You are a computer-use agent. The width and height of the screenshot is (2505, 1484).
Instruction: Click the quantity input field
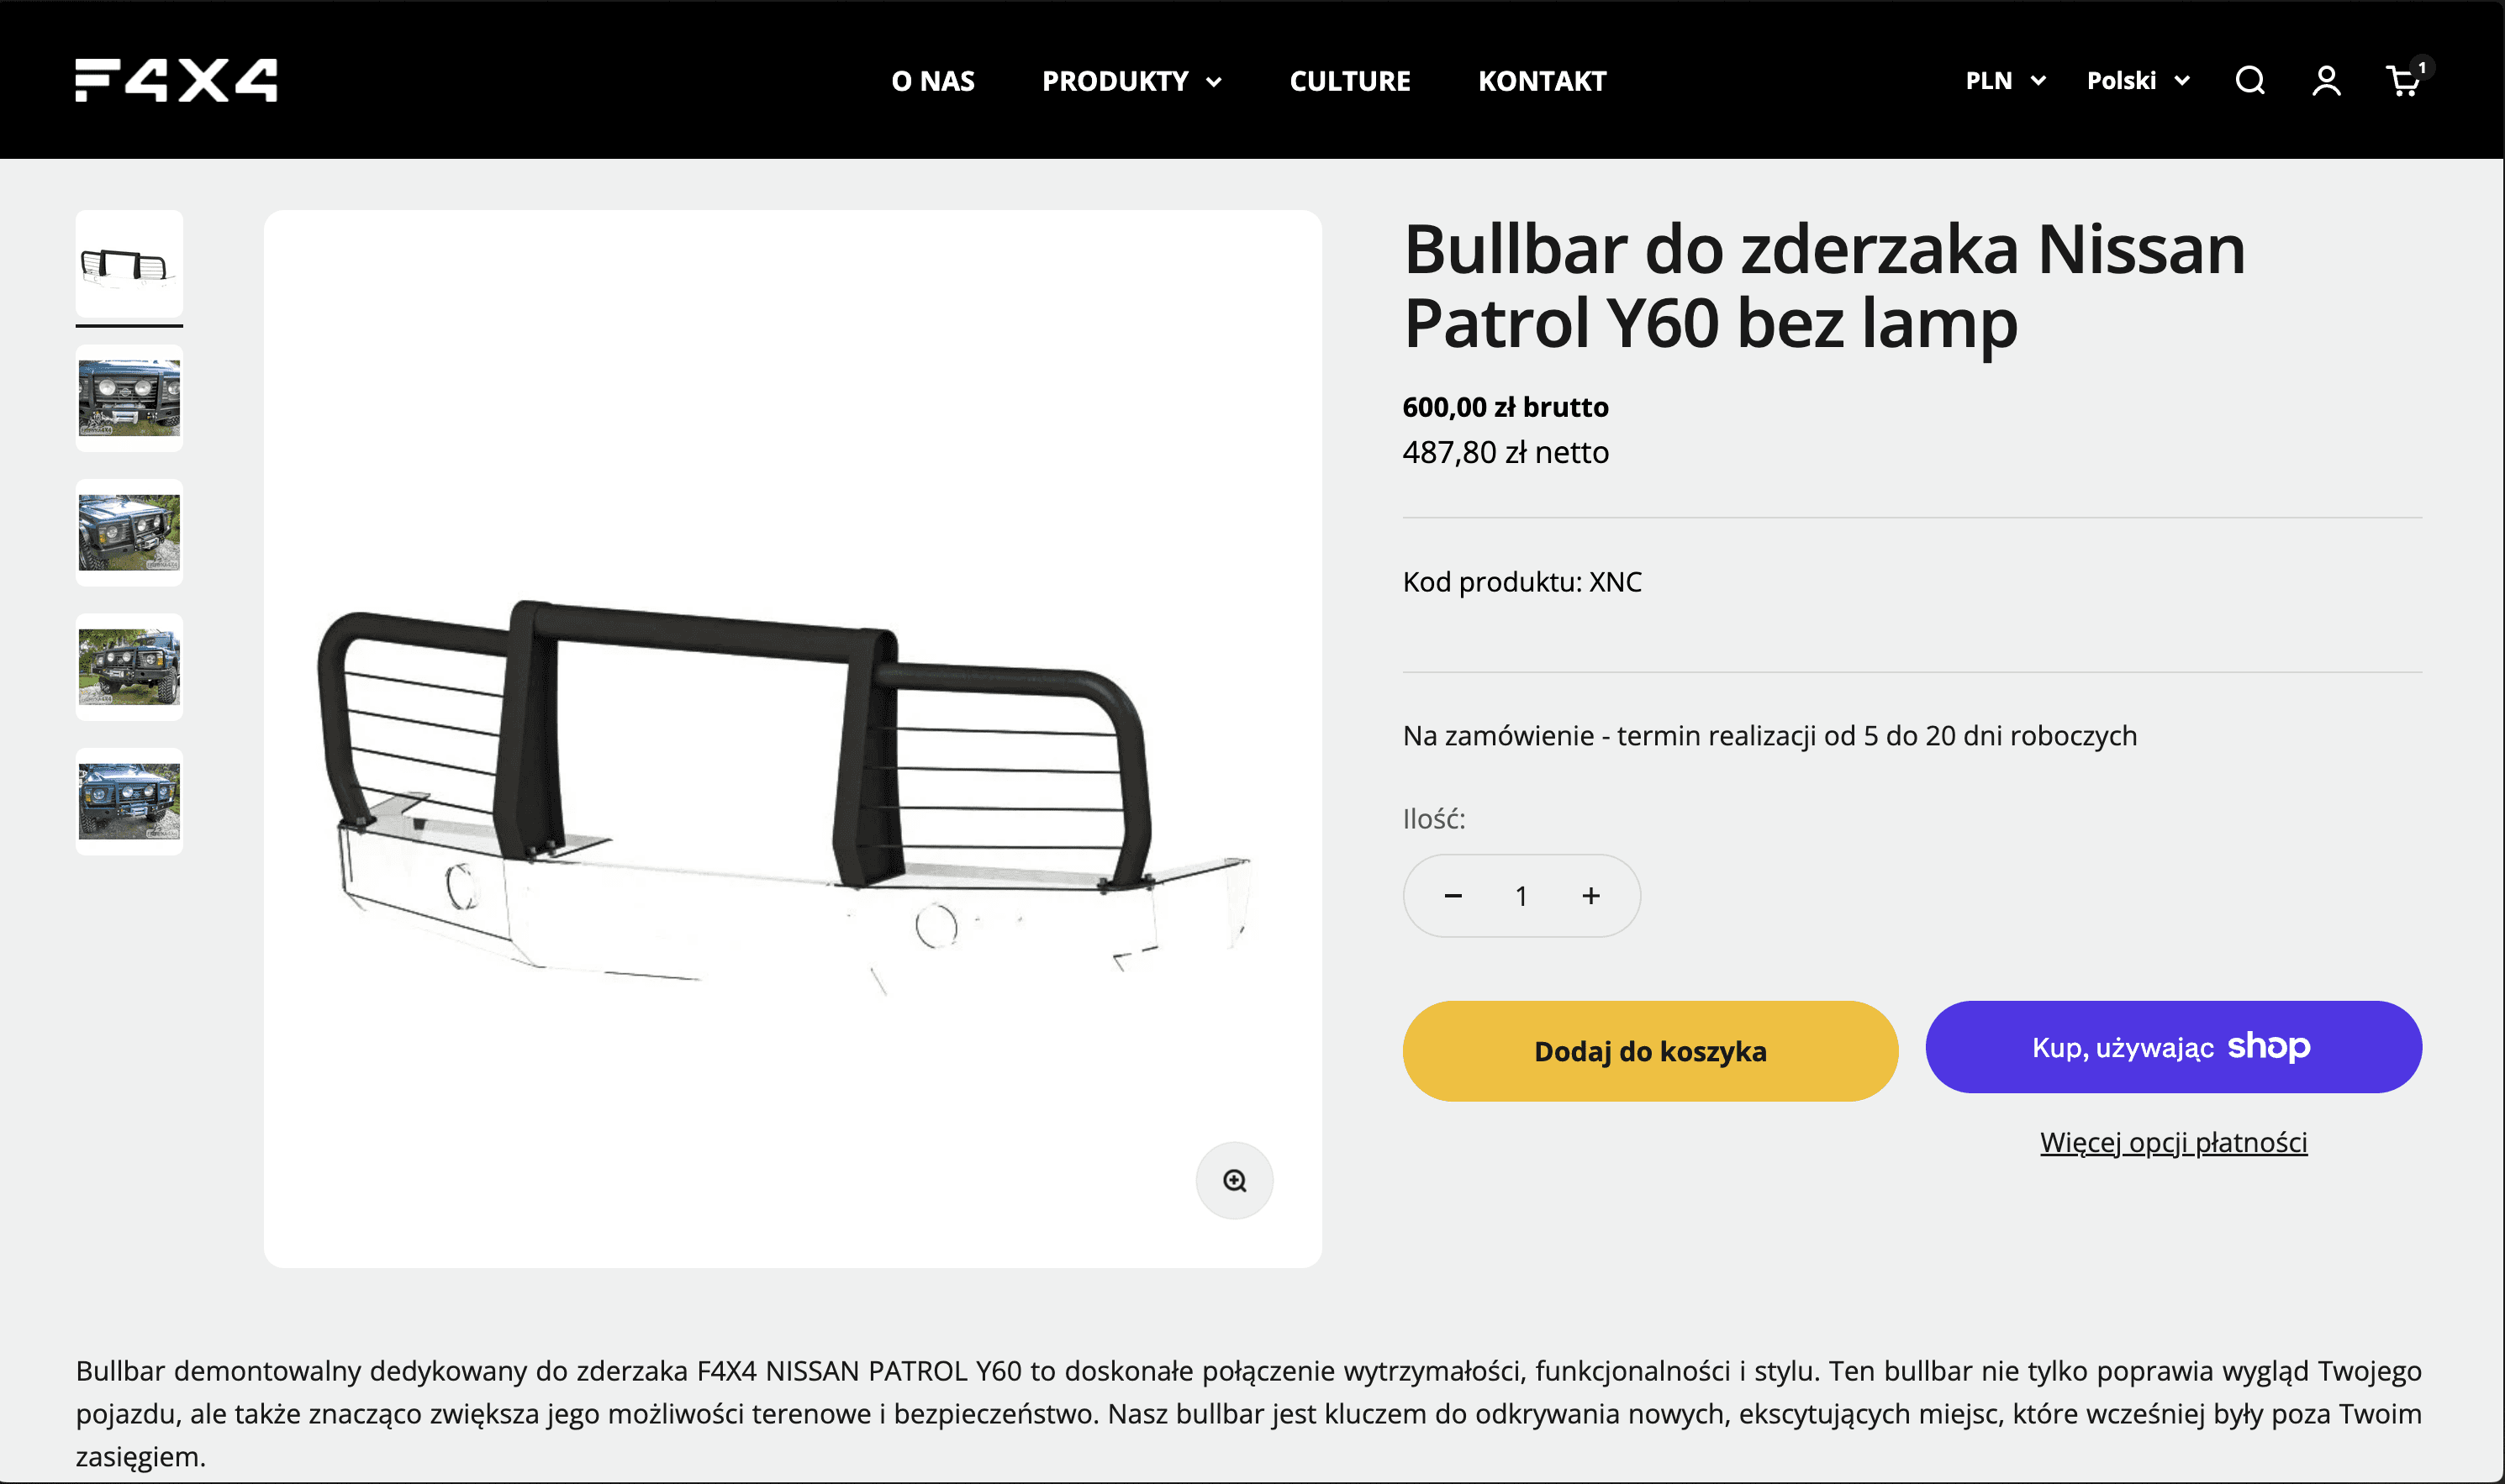pyautogui.click(x=1521, y=895)
